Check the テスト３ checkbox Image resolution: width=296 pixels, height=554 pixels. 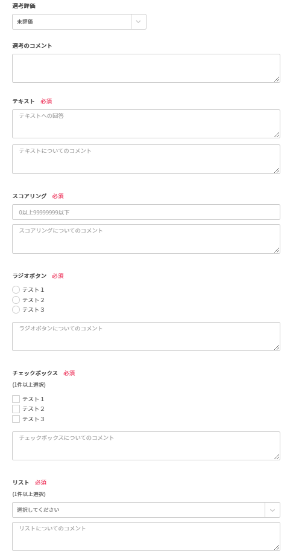pos(16,419)
